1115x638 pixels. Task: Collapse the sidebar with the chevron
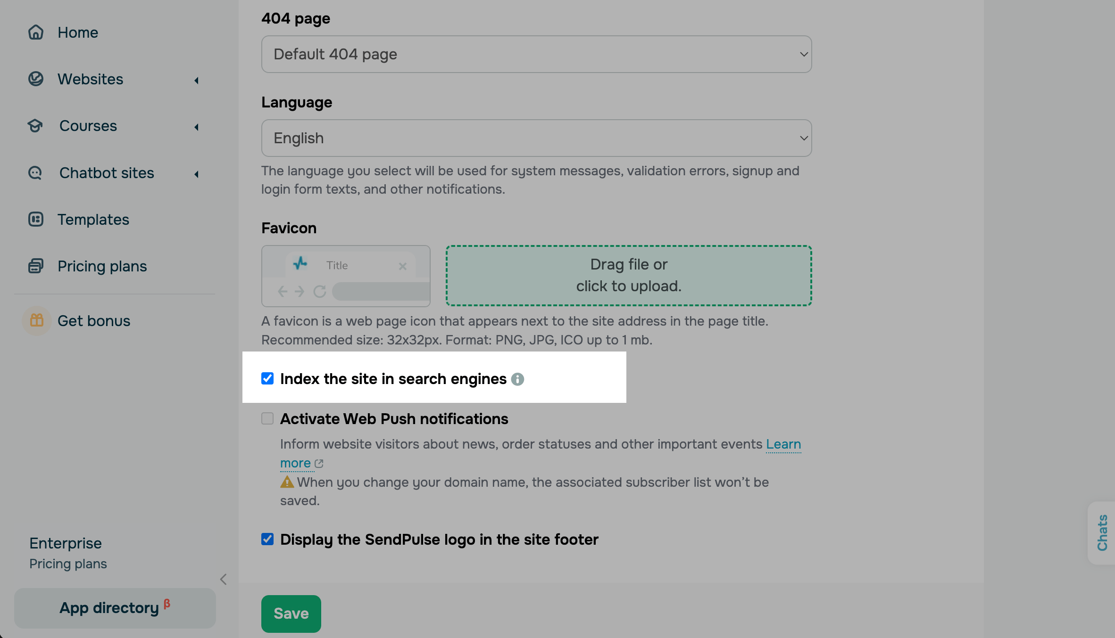click(x=224, y=579)
